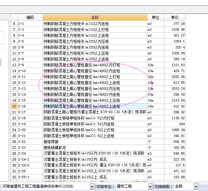Click price cell 412.42
Viewport: 208px width, 191px height.
pos(175,106)
